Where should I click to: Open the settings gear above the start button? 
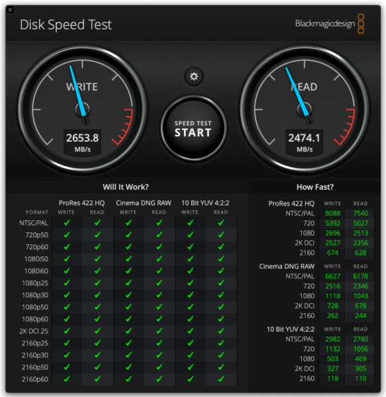point(194,76)
